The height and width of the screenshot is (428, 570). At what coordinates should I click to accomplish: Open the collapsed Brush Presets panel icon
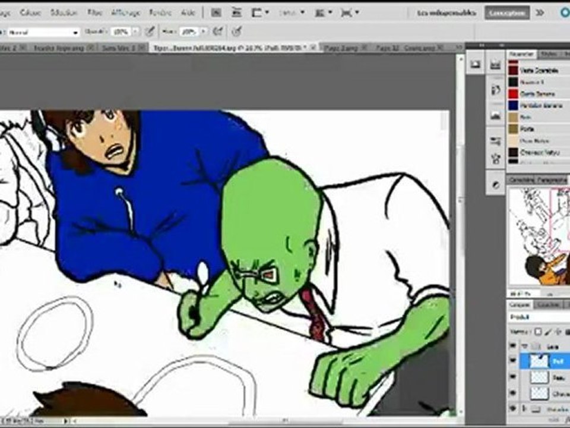click(x=495, y=140)
